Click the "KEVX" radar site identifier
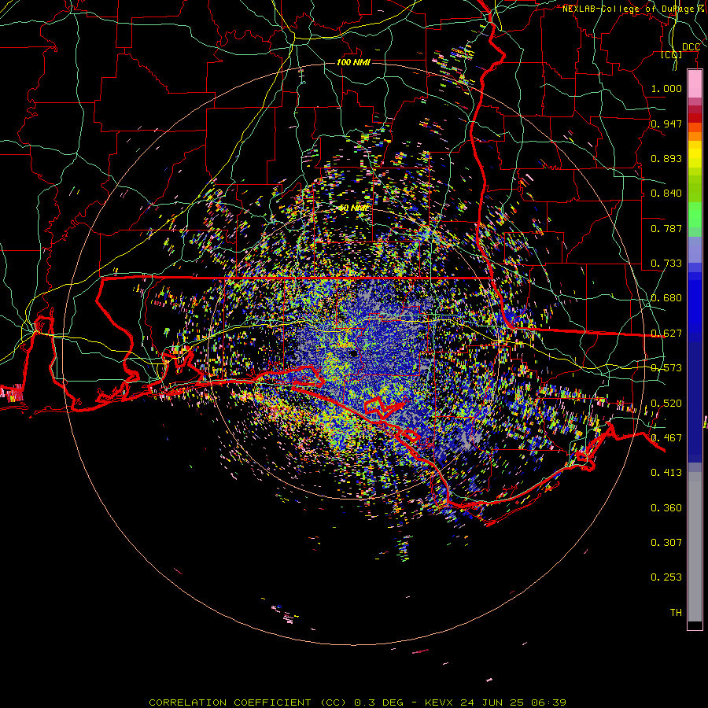 tap(438, 702)
